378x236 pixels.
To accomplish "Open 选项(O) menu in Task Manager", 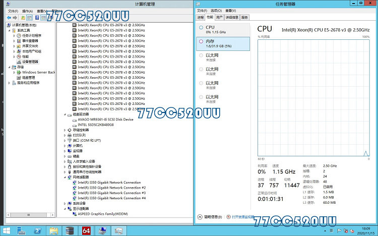I will [x=216, y=11].
